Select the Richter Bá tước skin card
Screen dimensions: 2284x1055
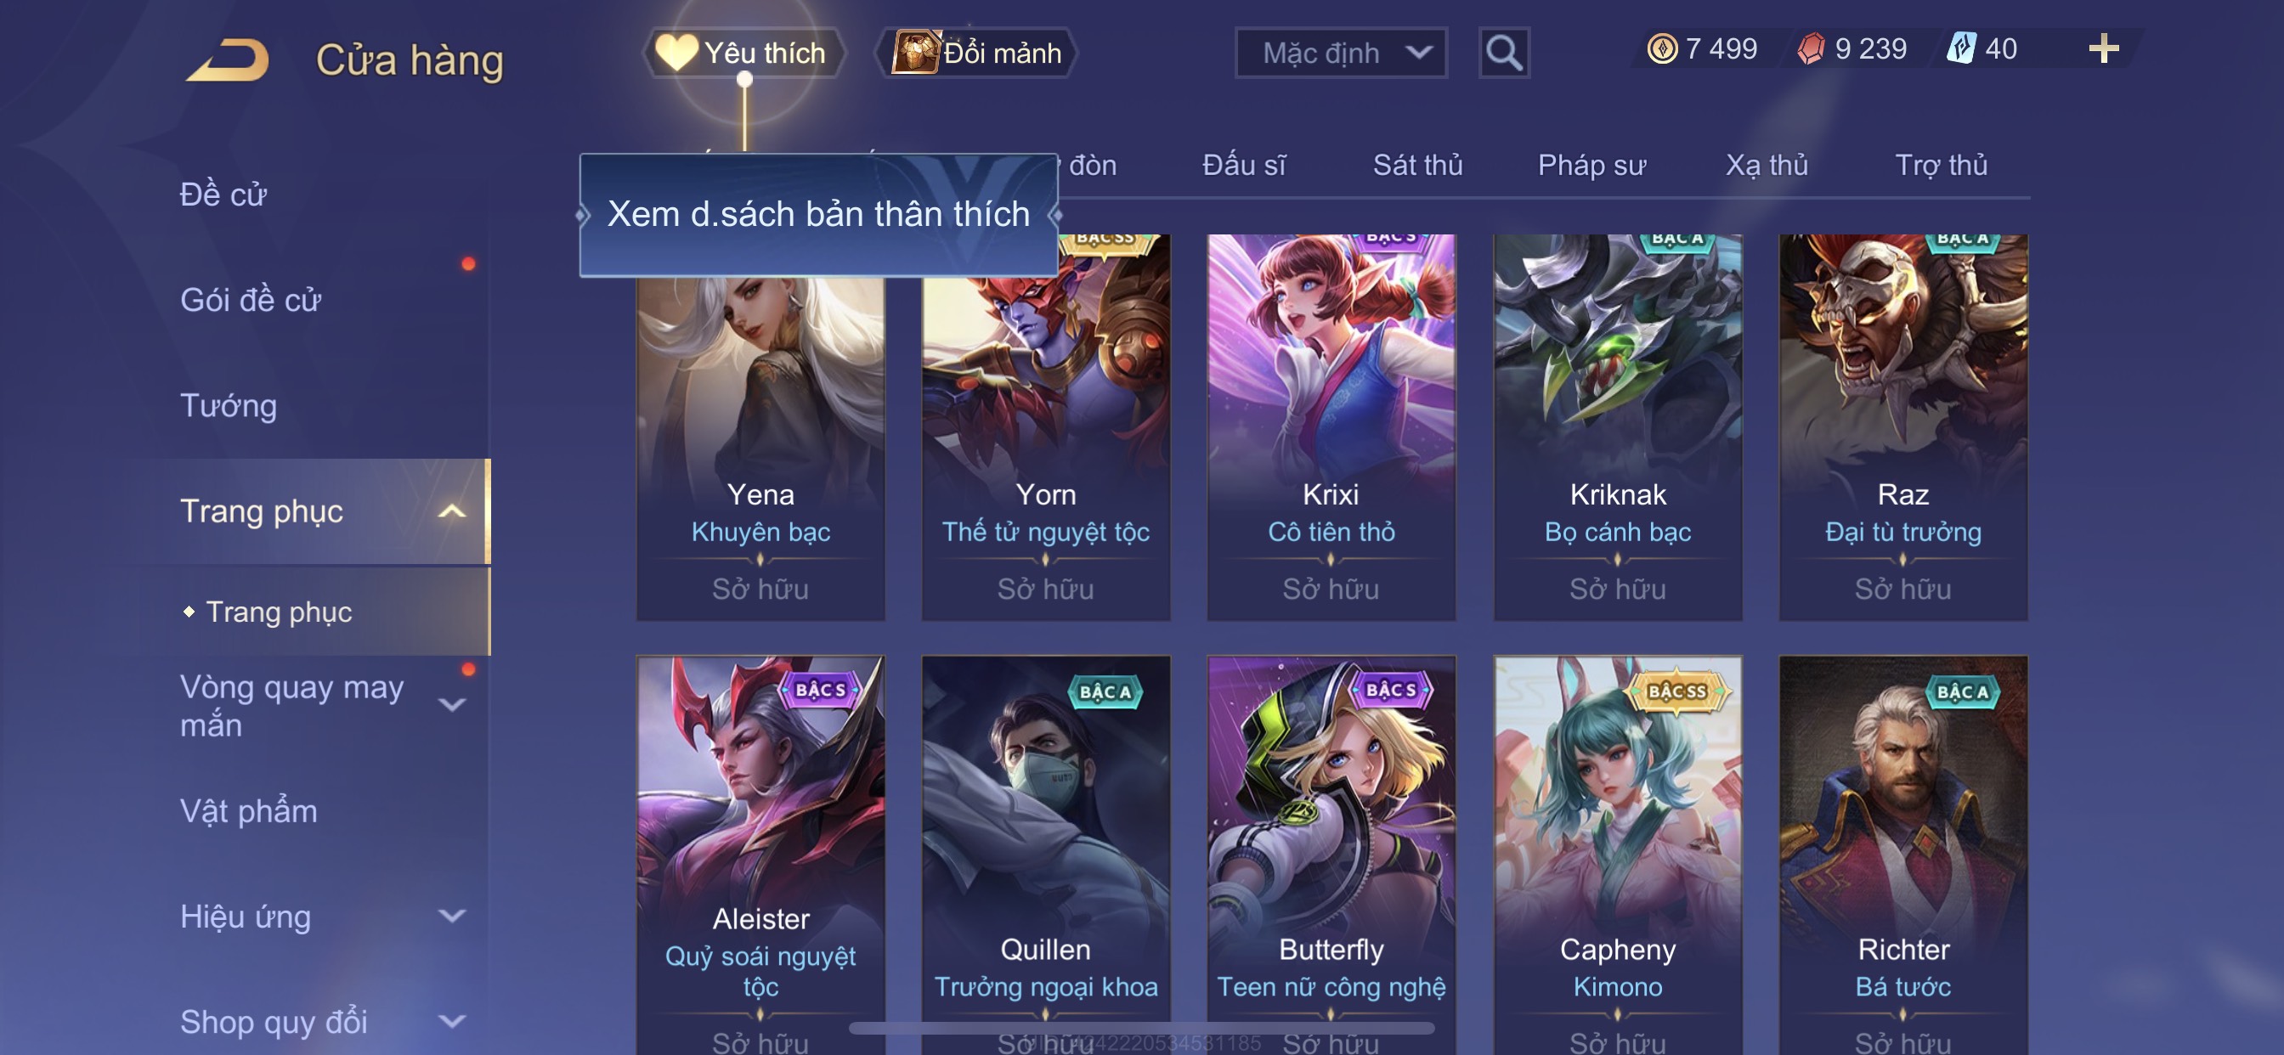[x=1902, y=855]
